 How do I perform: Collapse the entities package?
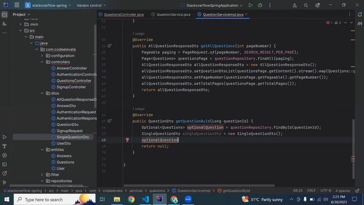42,150
